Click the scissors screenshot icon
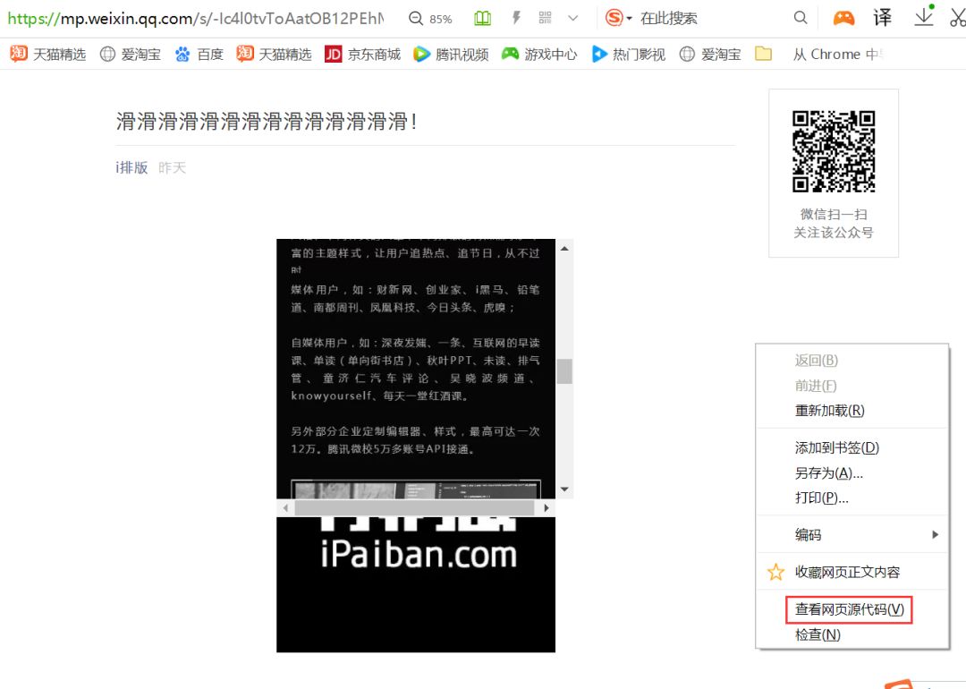Image resolution: width=966 pixels, height=689 pixels. point(957,17)
